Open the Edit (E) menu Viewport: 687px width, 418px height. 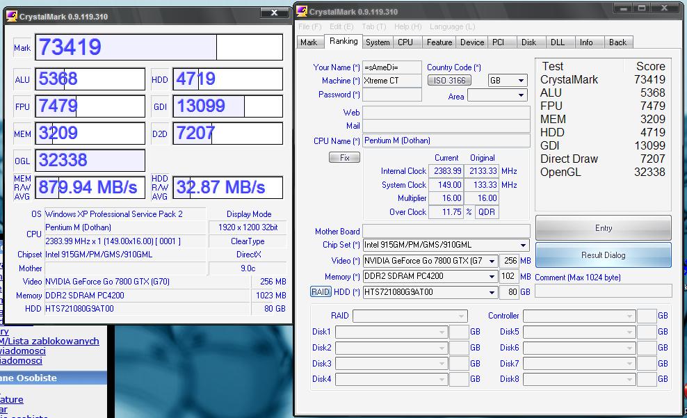(x=341, y=26)
